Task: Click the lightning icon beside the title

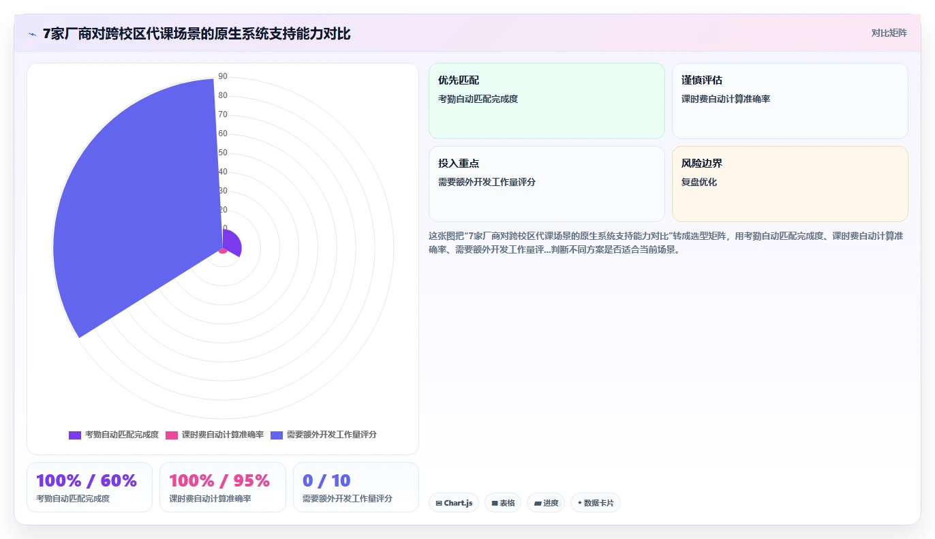Action: [x=33, y=34]
